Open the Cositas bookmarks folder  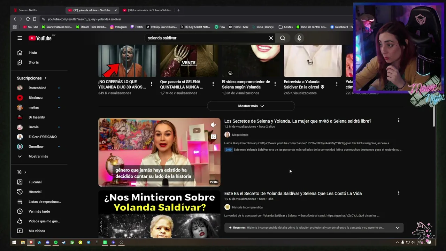[x=286, y=27]
